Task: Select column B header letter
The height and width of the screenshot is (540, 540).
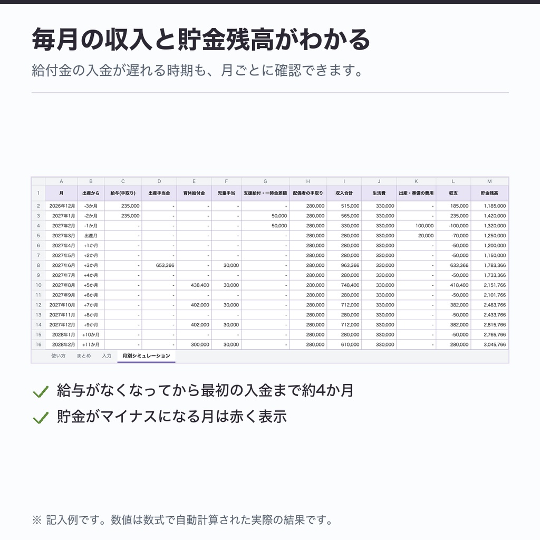Action: [91, 181]
